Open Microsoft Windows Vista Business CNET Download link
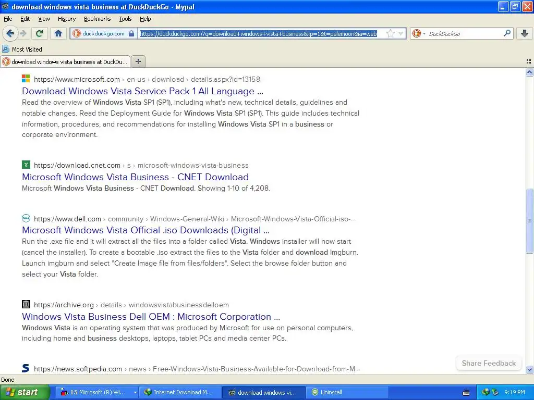 pos(135,177)
